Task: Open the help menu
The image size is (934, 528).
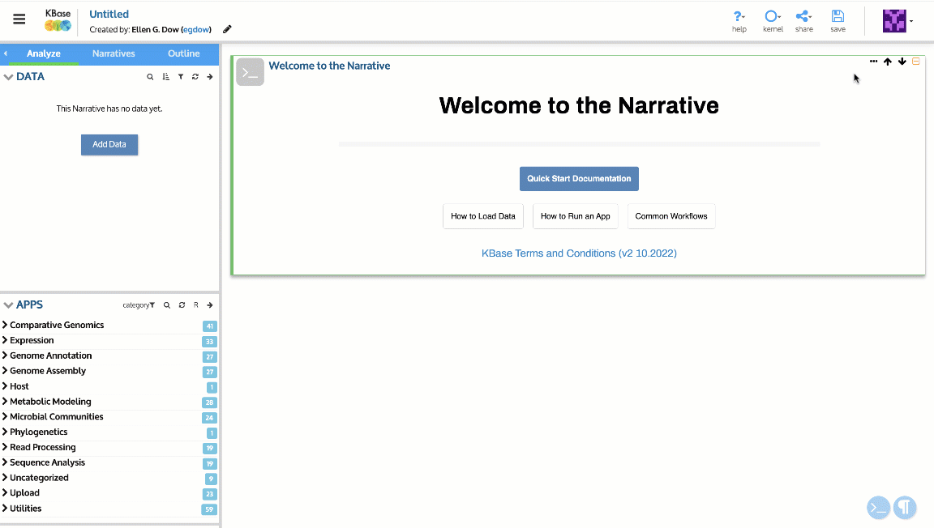Action: click(739, 21)
